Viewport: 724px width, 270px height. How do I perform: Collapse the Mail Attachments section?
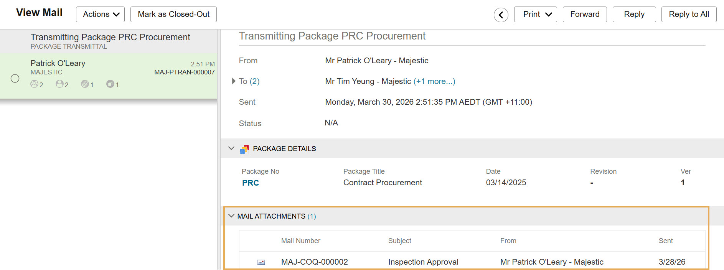[231, 216]
